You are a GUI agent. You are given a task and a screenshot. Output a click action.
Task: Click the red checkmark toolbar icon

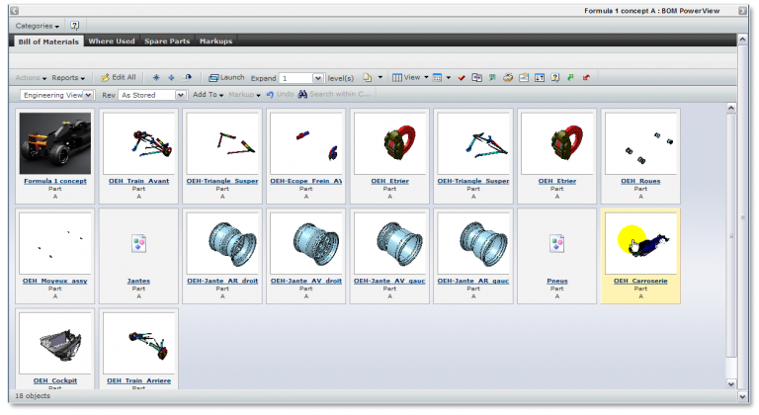462,77
